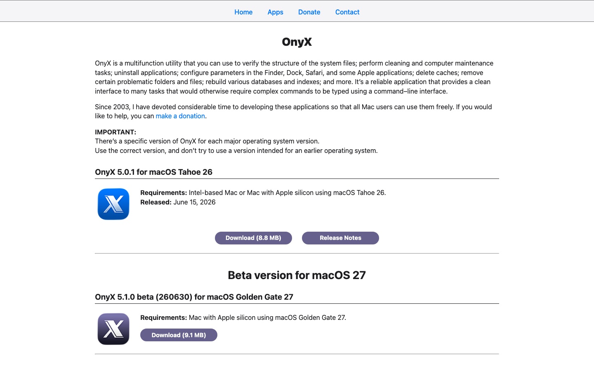Click the blue OnyX 5.0.1 app icon
Screen dimensions: 594x371
click(x=113, y=204)
